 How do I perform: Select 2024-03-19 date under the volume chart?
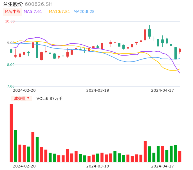[98, 166]
